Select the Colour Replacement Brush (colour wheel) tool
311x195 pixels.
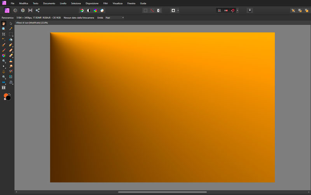click(3, 56)
